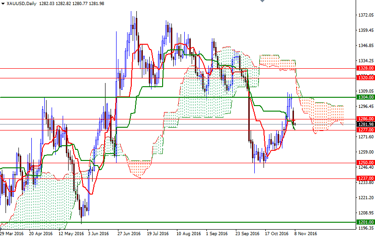This screenshot has height=237, width=375.
Task: Click the 1372.05 price scale value
Action: 366,15
